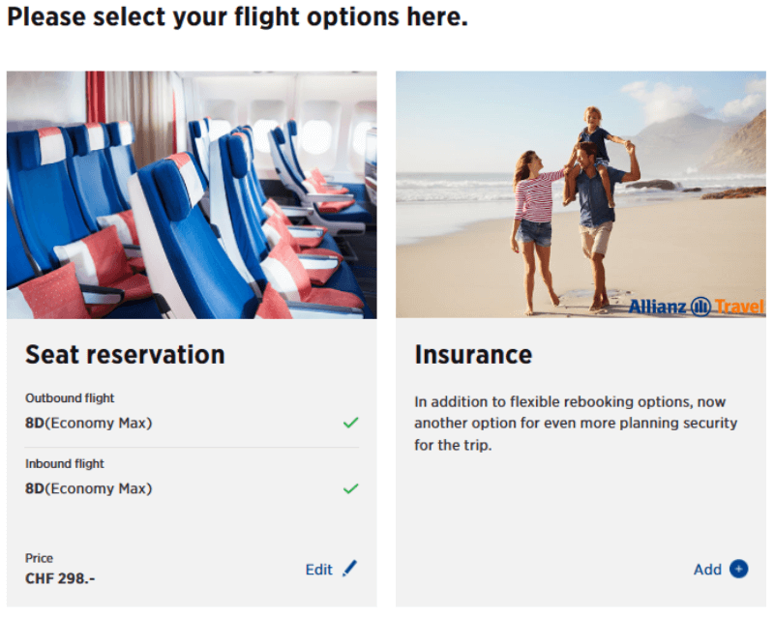Click the orange Travel text in the logo
This screenshot has height=617, width=774.
739,307
